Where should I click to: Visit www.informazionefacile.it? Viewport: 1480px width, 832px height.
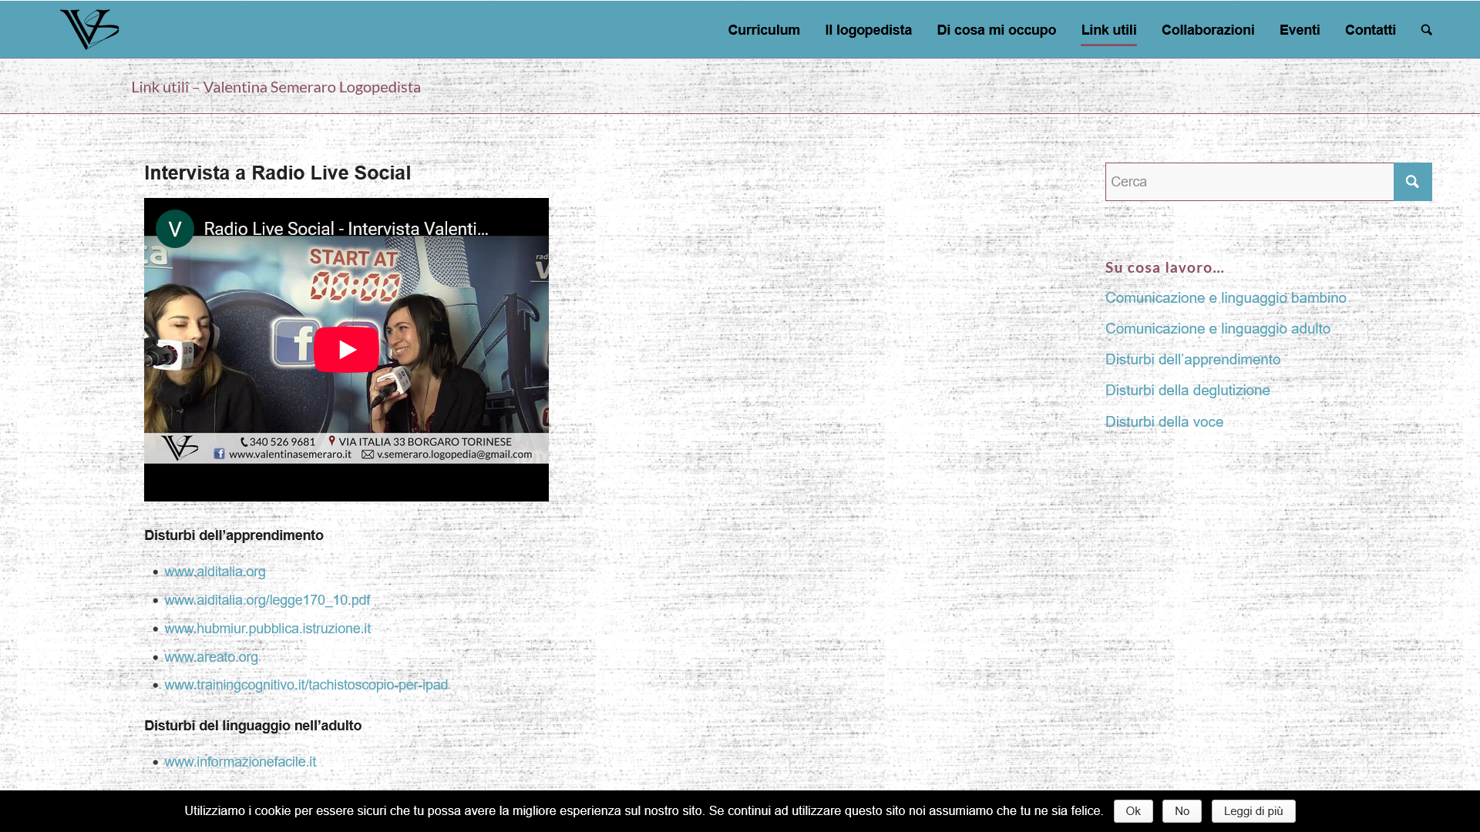tap(240, 762)
